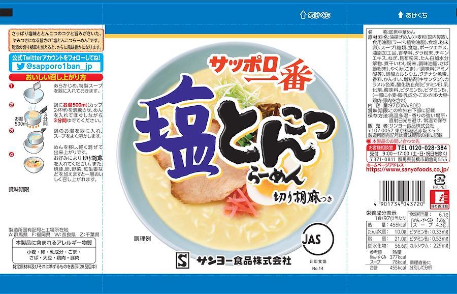Screen dimensions: 457x294
Task: Click the JAS certification circle mark
Action: pyautogui.click(x=317, y=240)
